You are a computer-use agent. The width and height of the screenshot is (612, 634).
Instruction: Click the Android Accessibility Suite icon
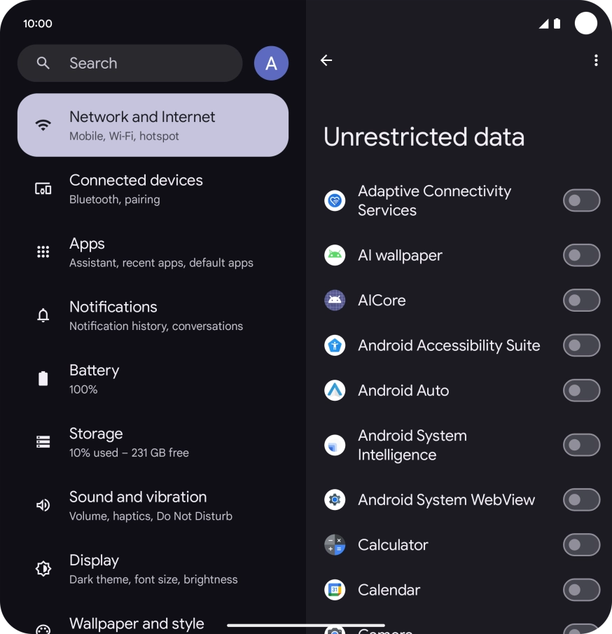coord(335,345)
